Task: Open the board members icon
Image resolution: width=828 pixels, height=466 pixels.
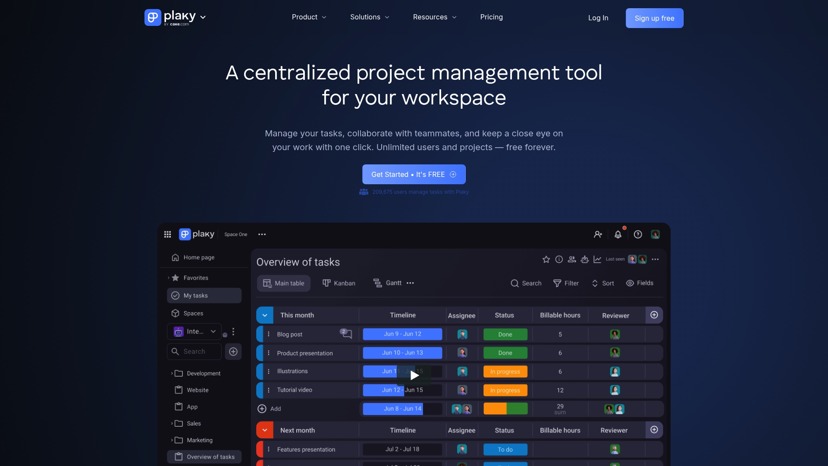Action: click(x=572, y=259)
